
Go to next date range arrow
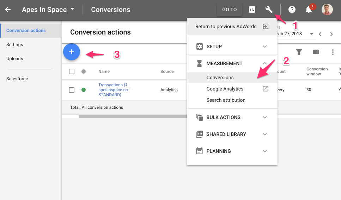(x=331, y=34)
